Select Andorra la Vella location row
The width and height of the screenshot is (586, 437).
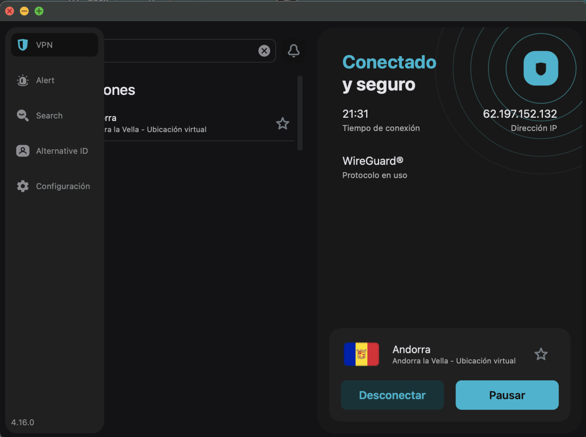tap(199, 123)
